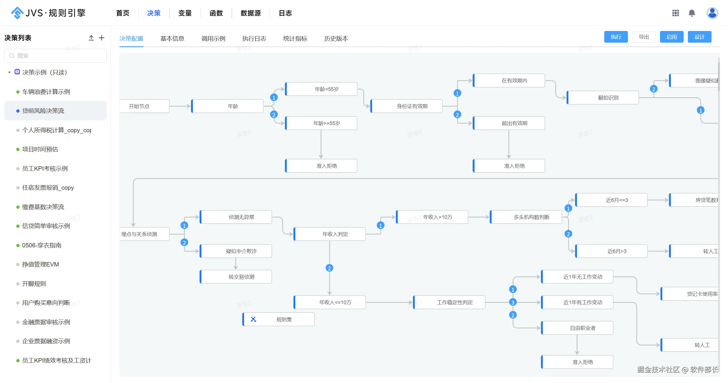Click the folder icon beside 决策示例
Image resolution: width=728 pixels, height=383 pixels.
pos(17,72)
